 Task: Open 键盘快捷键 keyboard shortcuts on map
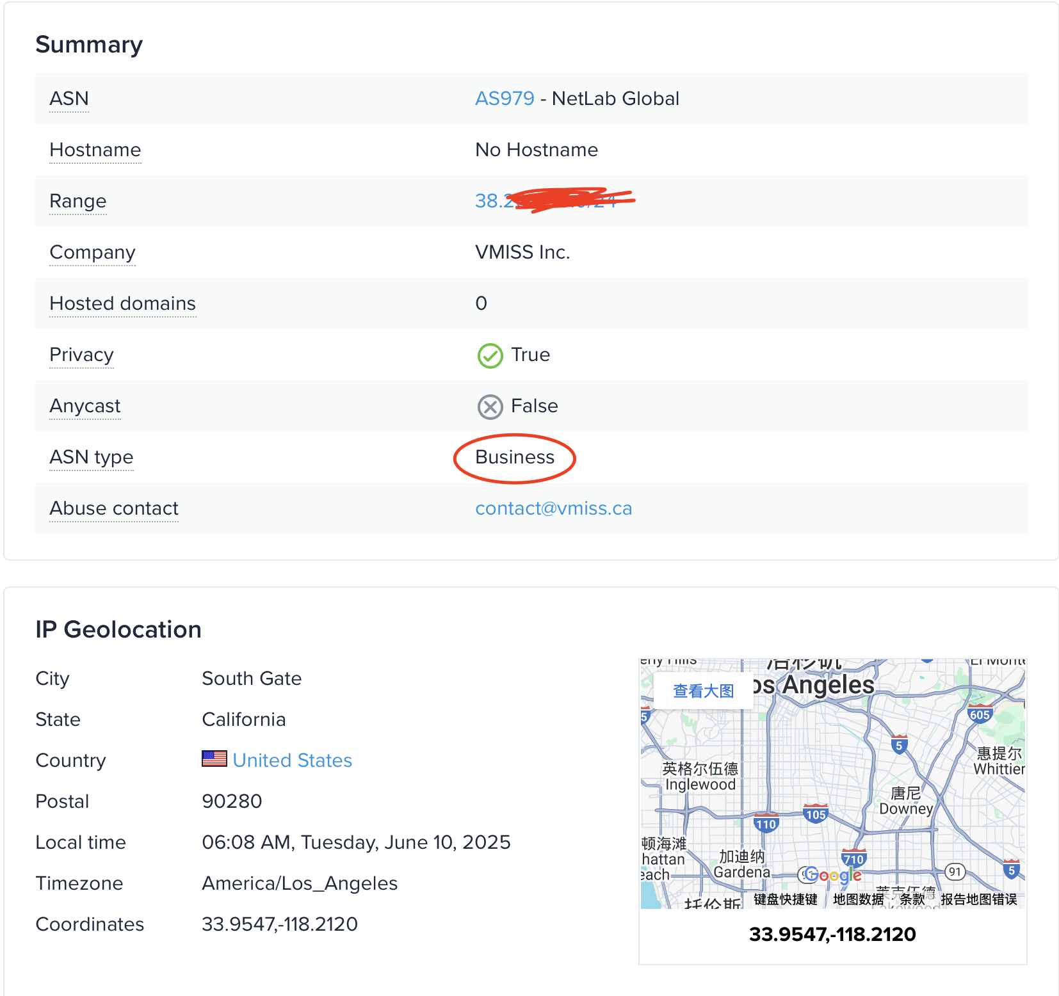pos(785,899)
